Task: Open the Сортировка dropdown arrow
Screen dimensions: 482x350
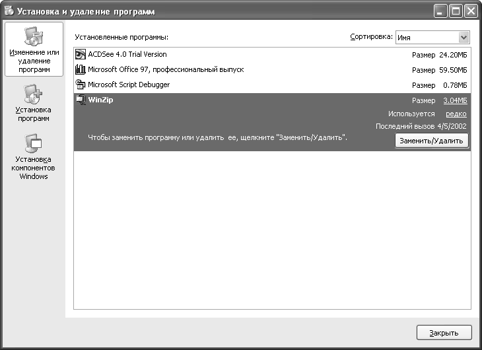Action: (x=464, y=38)
